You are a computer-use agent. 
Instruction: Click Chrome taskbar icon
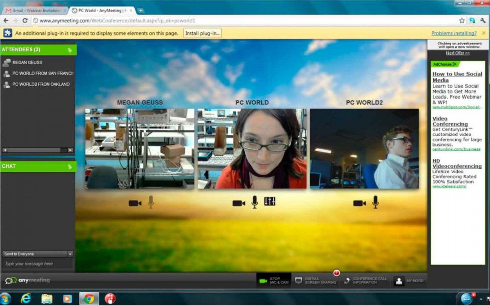(89, 299)
